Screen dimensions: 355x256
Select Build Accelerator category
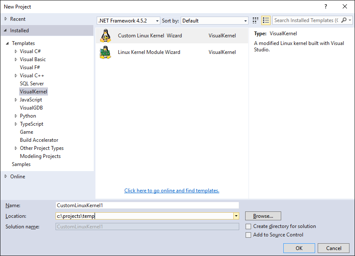click(x=39, y=140)
